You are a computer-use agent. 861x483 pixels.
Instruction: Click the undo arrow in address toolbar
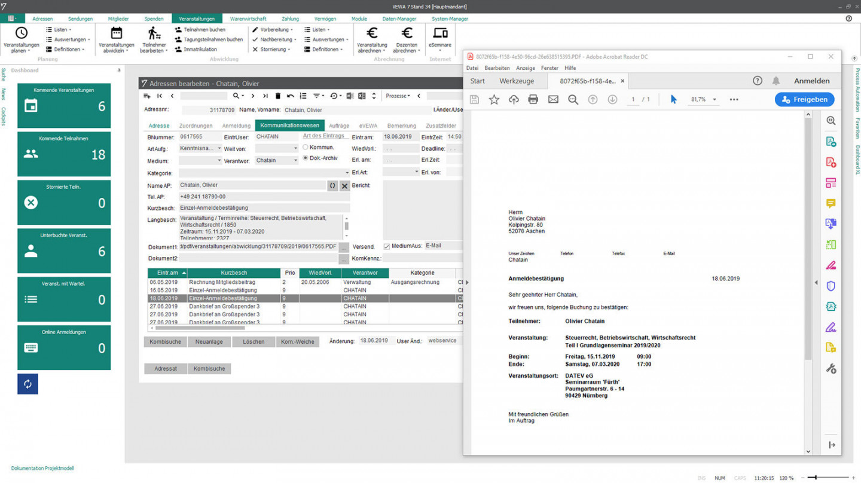click(291, 96)
